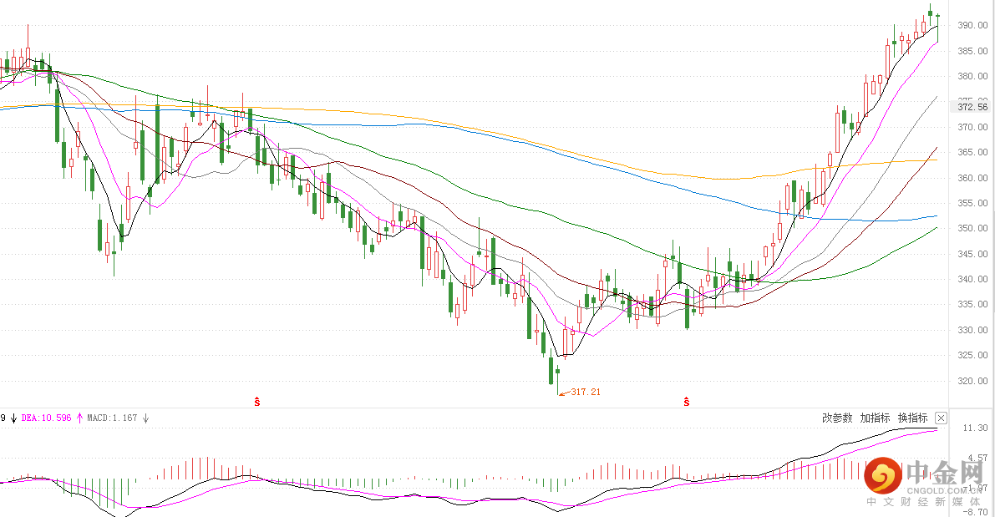The height and width of the screenshot is (517, 995).
Task: Select the DEA:10.596 readout
Action: [x=46, y=418]
